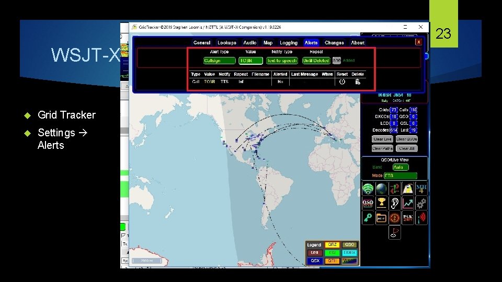Click the DXCCs count value 10

coord(393,116)
